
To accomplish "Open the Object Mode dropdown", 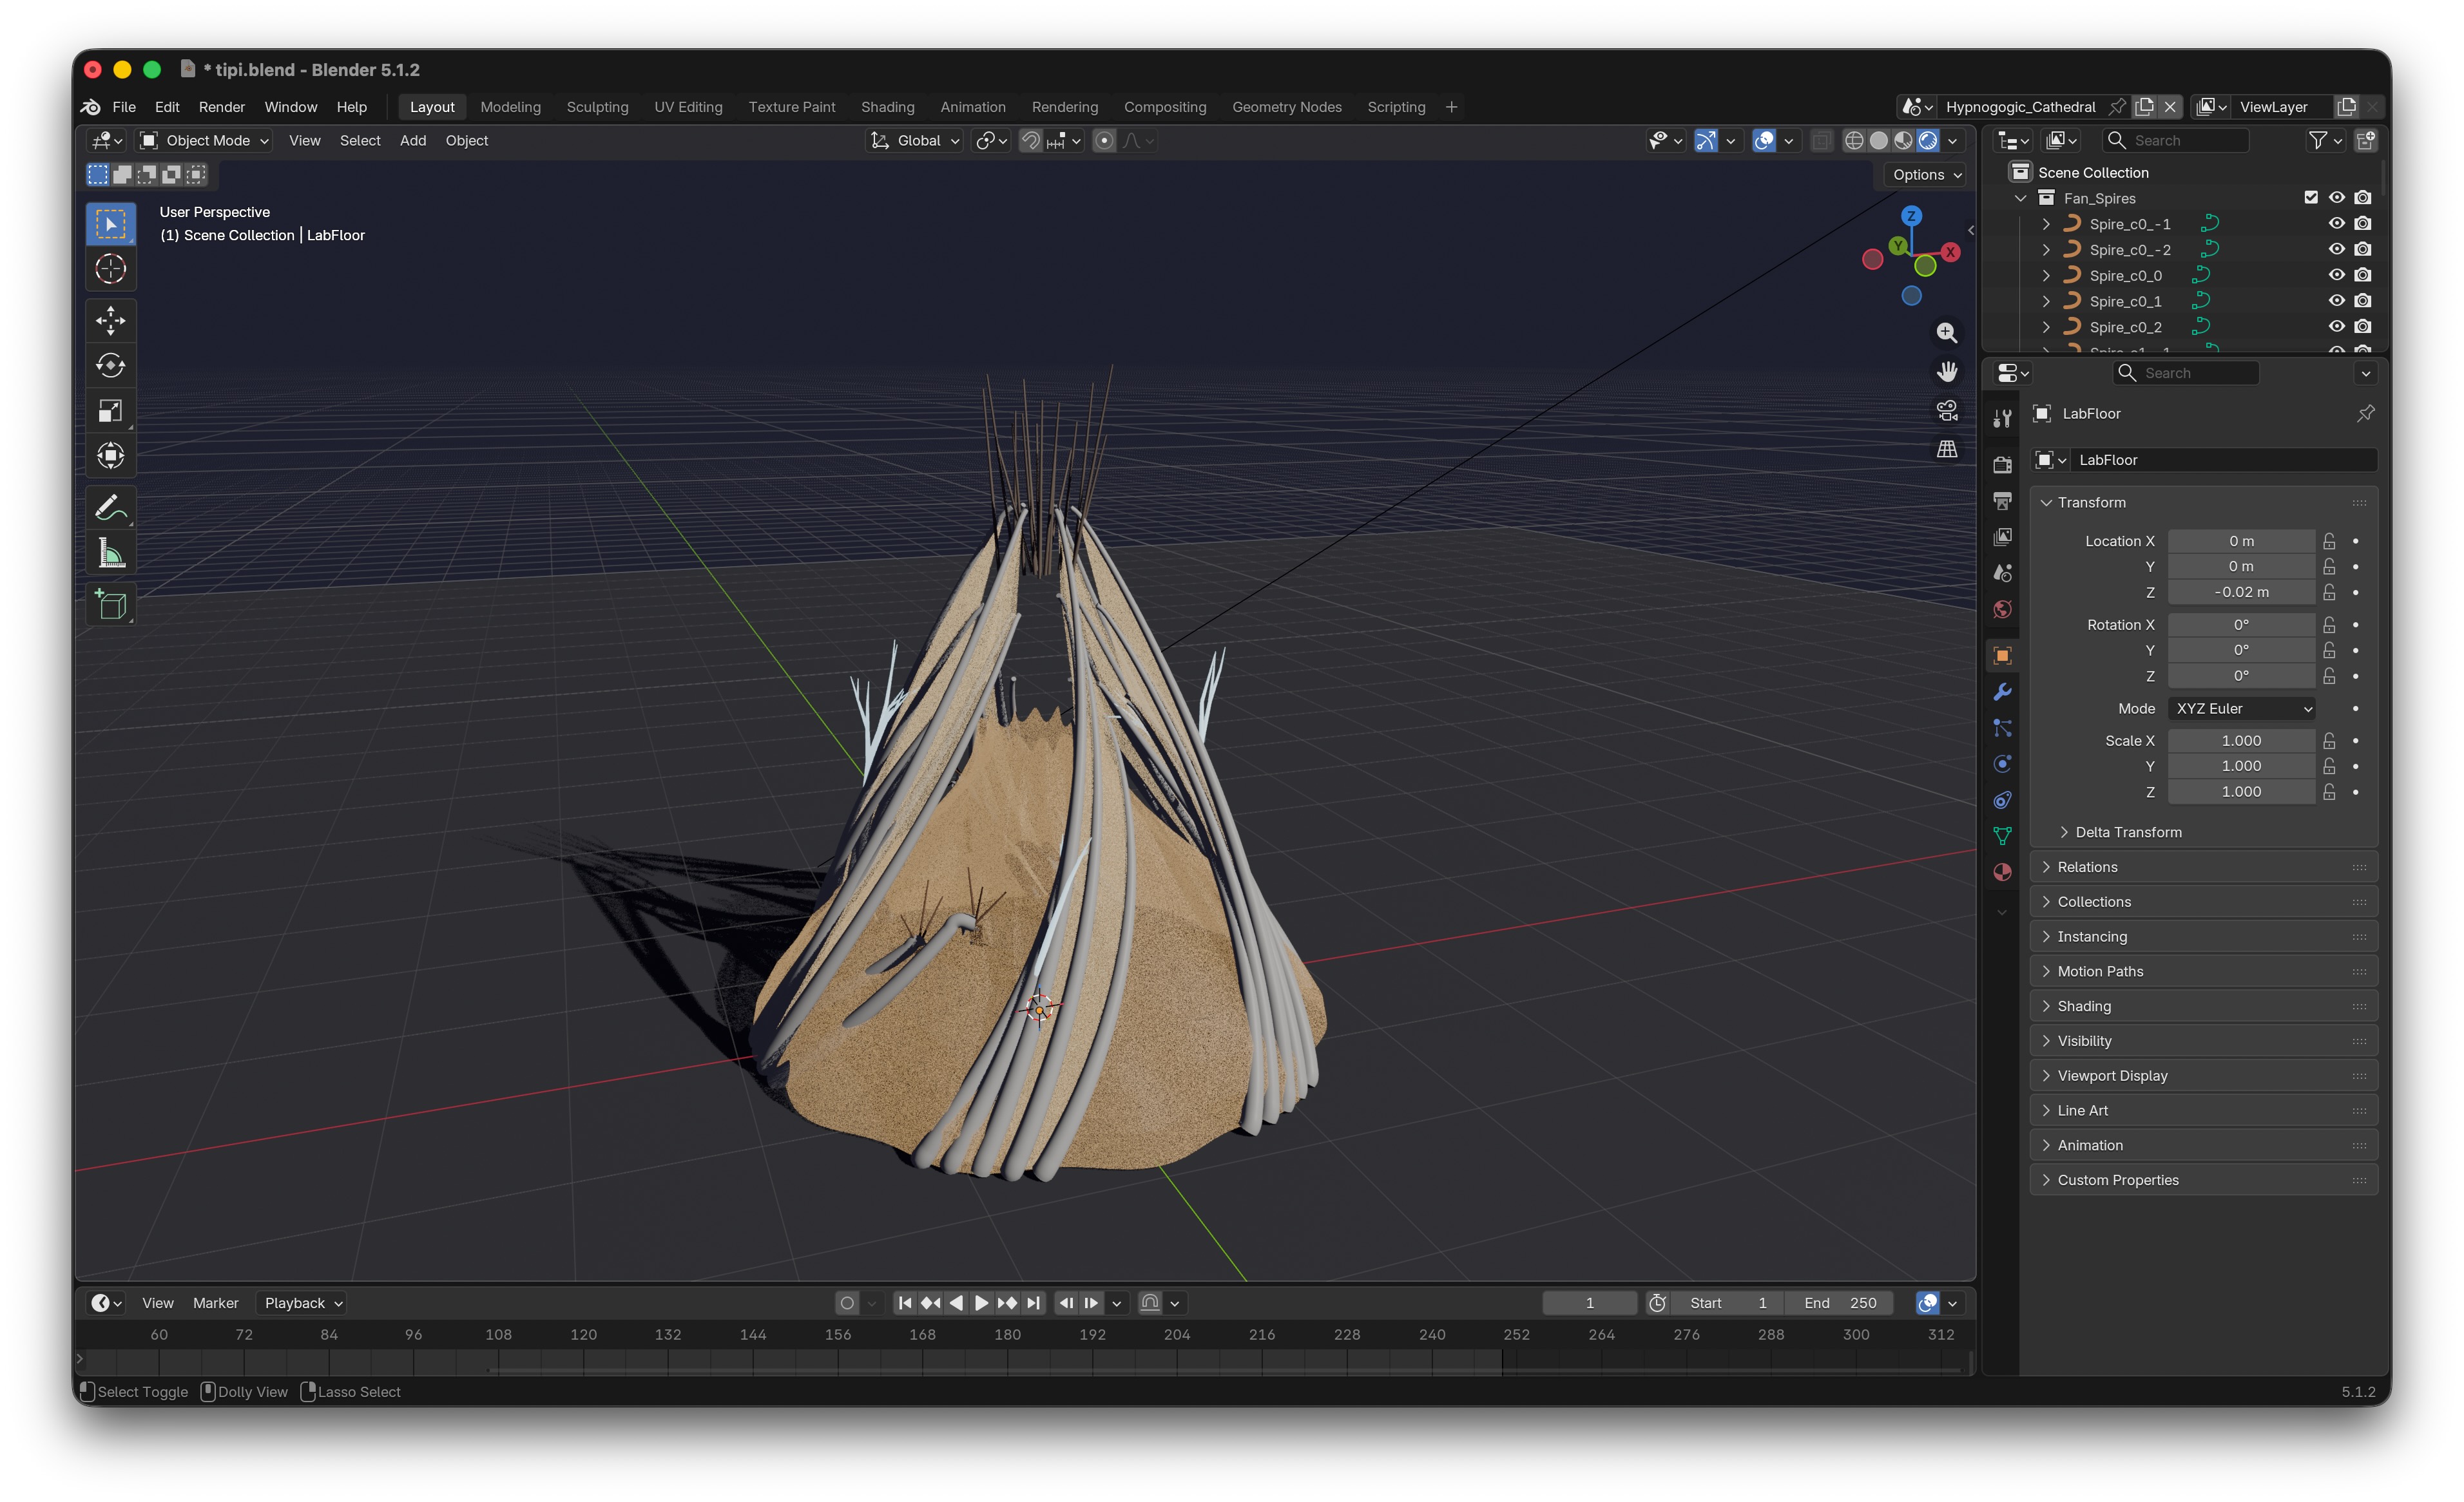I will click(x=205, y=141).
